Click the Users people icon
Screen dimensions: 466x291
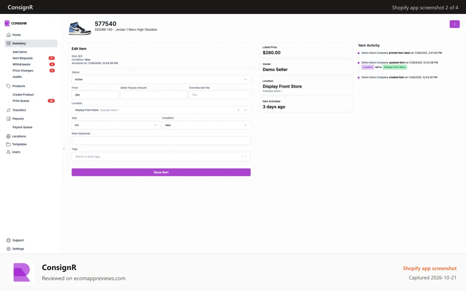(9, 152)
